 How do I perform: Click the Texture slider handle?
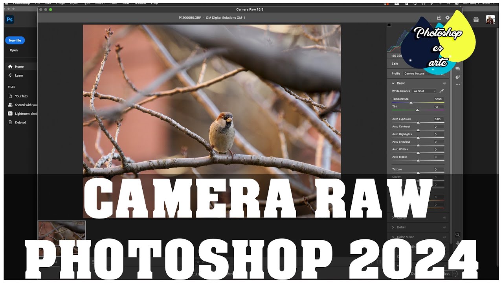click(418, 173)
